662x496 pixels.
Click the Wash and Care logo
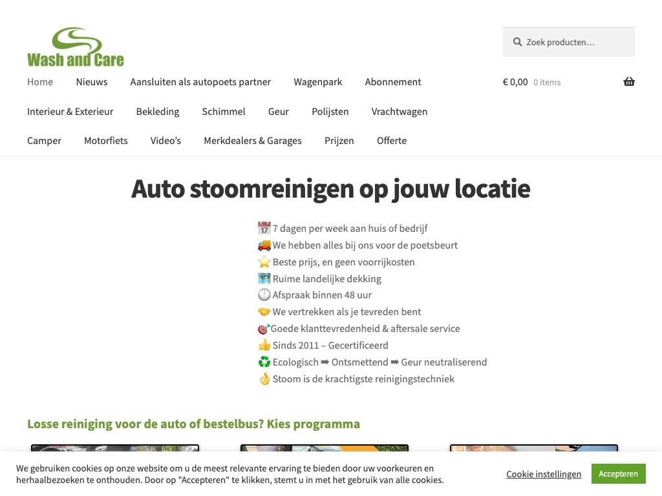click(76, 47)
